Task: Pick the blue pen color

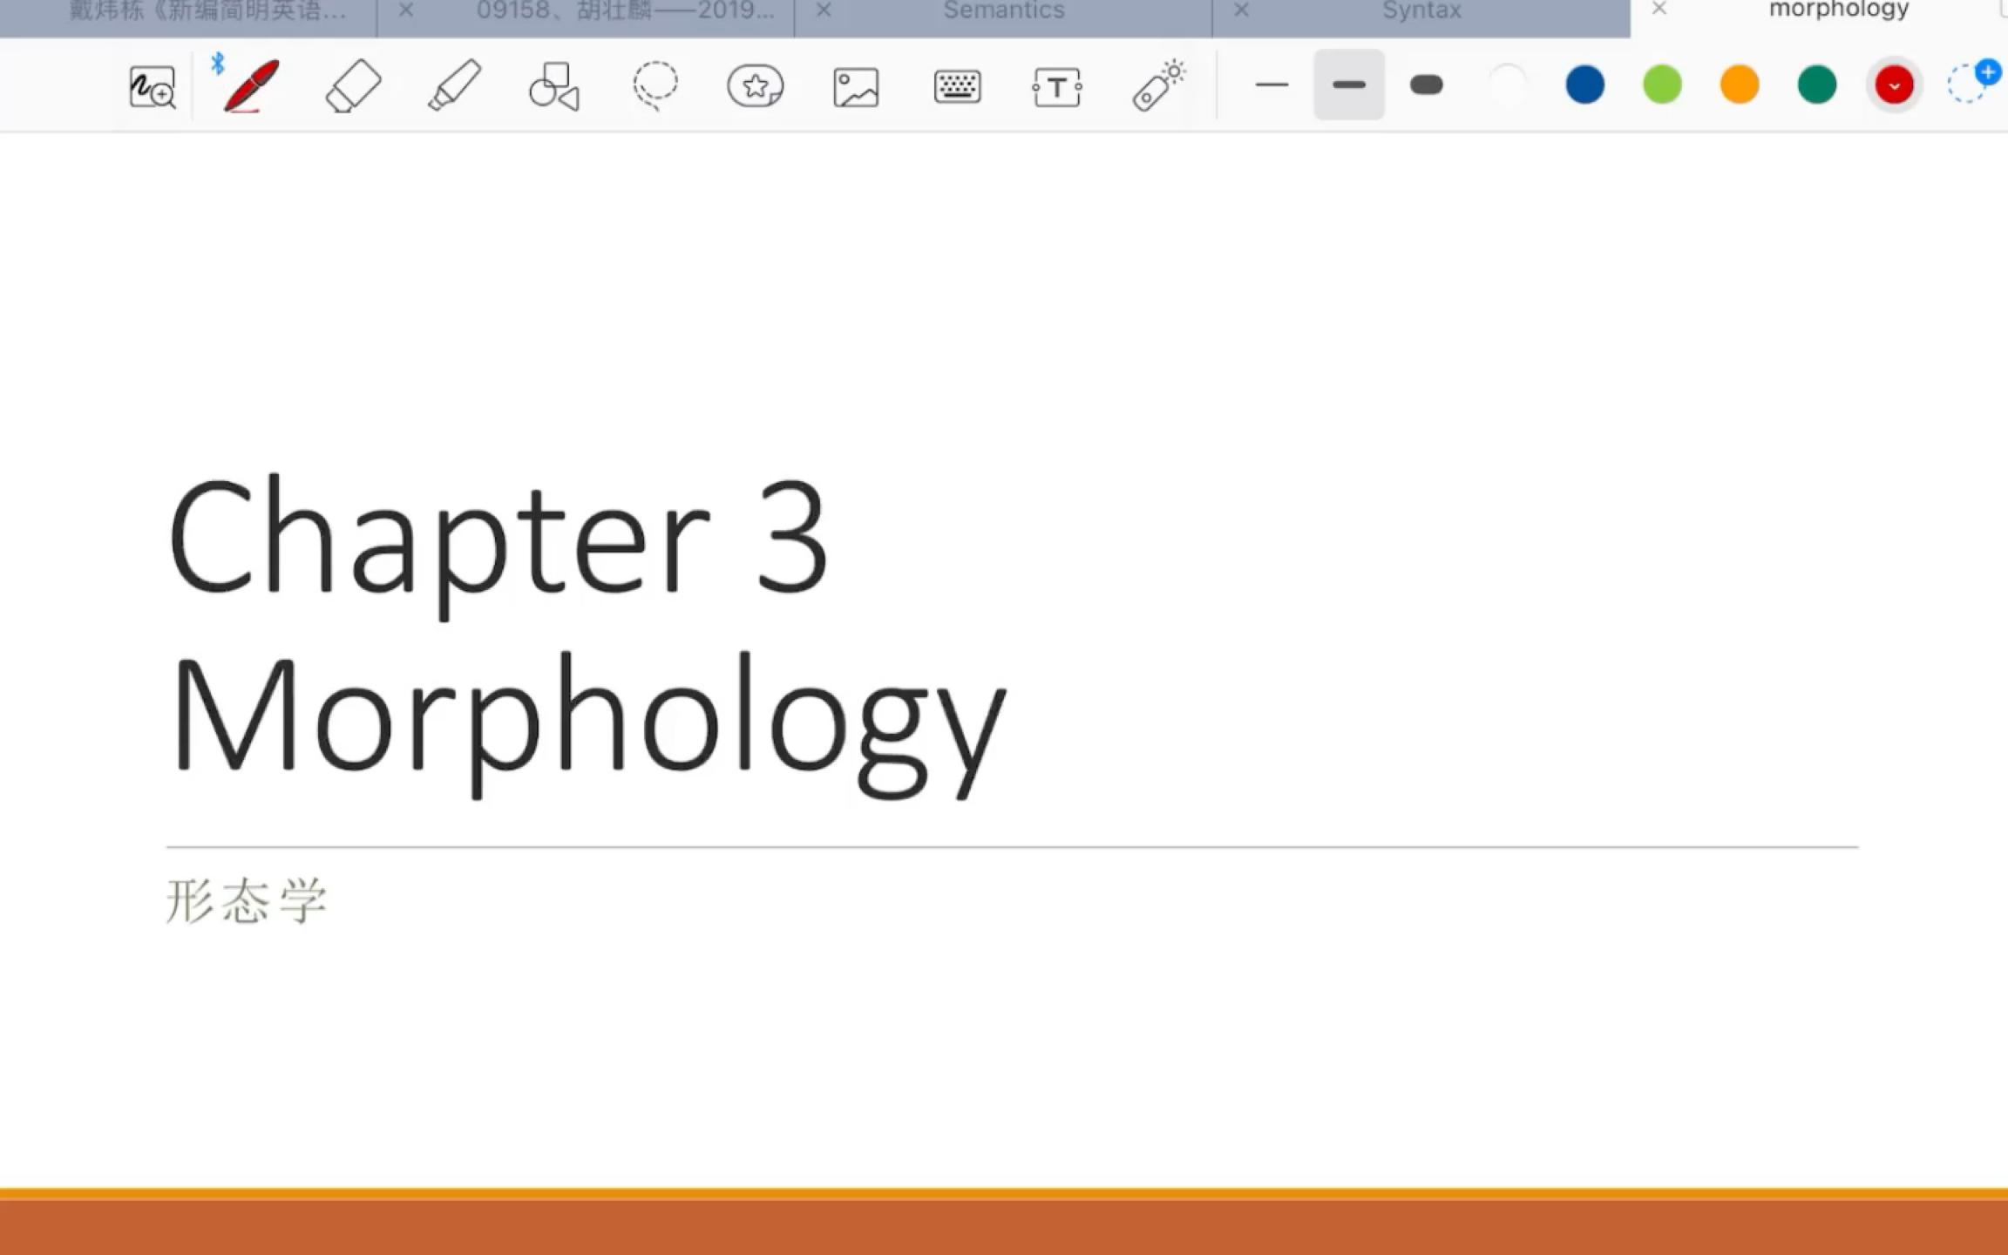Action: click(x=1585, y=85)
